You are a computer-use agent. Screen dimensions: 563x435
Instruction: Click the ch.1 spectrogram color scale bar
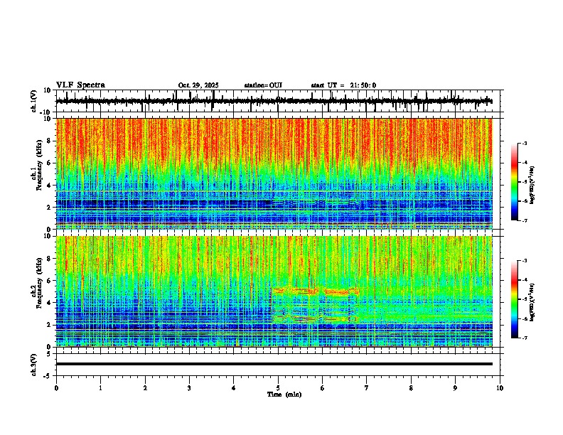[x=515, y=182]
